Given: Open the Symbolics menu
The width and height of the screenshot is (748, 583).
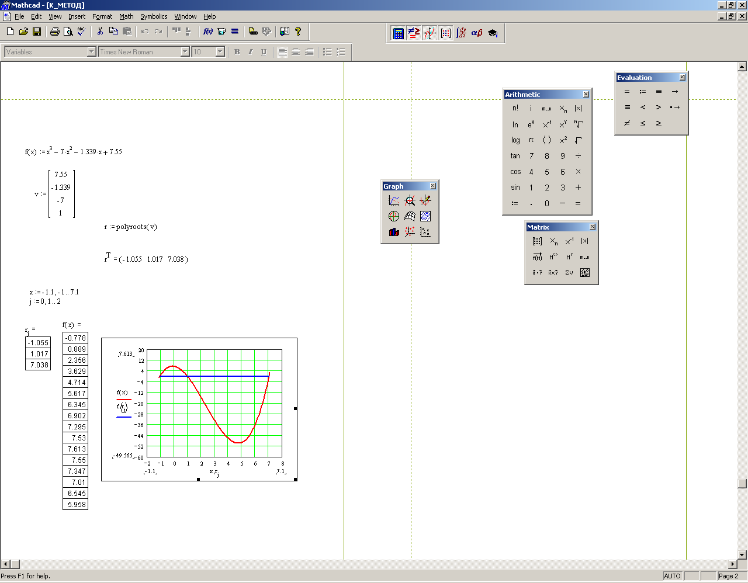Looking at the screenshot, I should (x=154, y=16).
